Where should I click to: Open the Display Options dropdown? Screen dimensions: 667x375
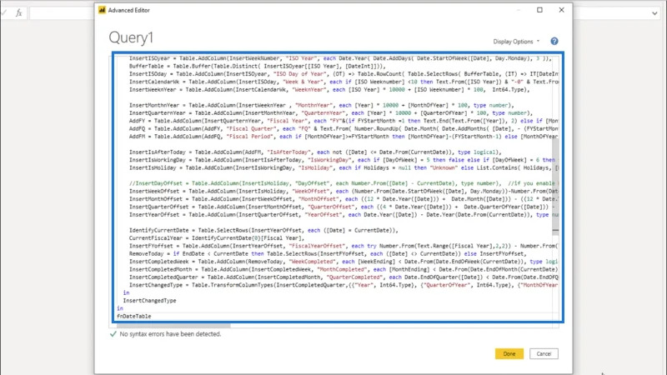click(516, 42)
